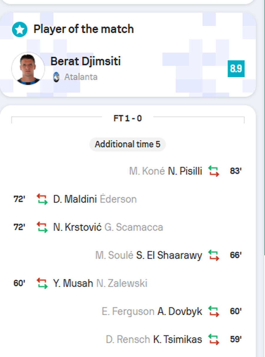Screen dimensions: 265x357
Task: Click the Krstović–Scamacca substitution arrows icon
Action: [42, 227]
